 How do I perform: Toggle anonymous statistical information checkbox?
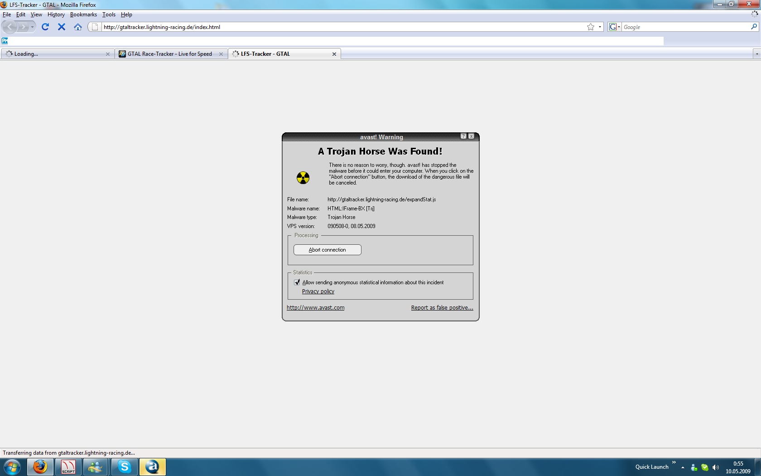click(297, 282)
